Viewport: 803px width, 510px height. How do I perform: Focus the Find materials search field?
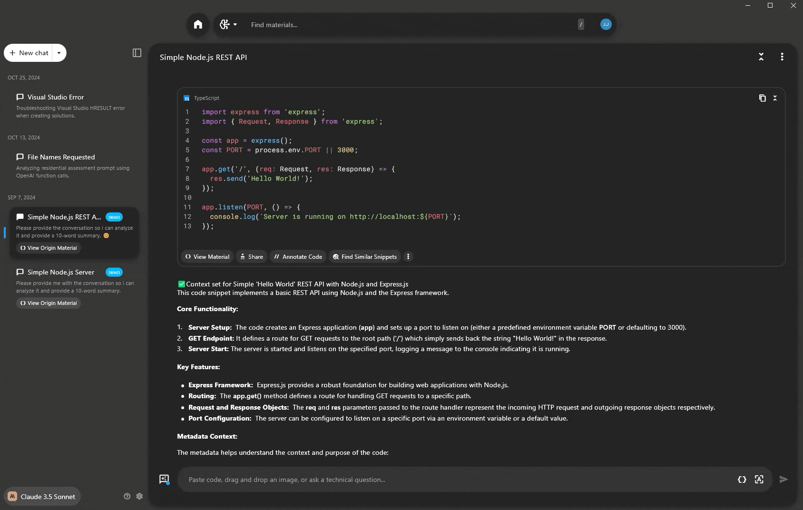[x=409, y=25]
